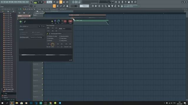
Task: Click the undo history circular arrow icon
Action: coord(116,2)
